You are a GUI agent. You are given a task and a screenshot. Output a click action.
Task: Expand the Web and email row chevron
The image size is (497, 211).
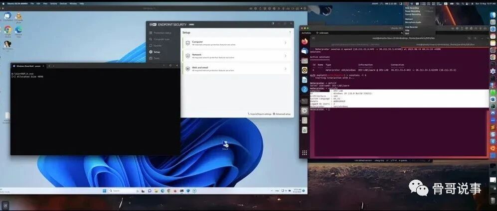285,69
